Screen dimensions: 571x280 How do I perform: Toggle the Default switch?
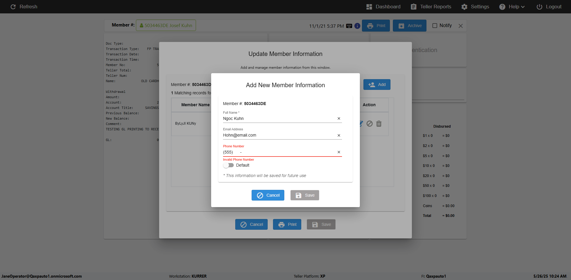click(x=228, y=165)
